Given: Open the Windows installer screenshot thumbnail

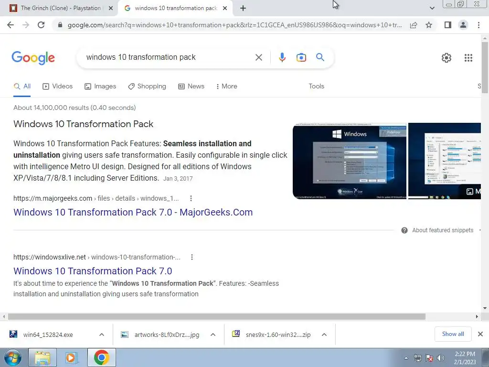Looking at the screenshot, I should [350, 161].
